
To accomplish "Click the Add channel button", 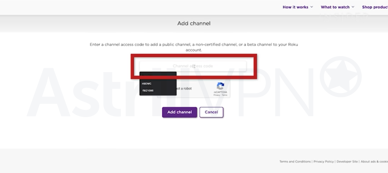I will 179,112.
